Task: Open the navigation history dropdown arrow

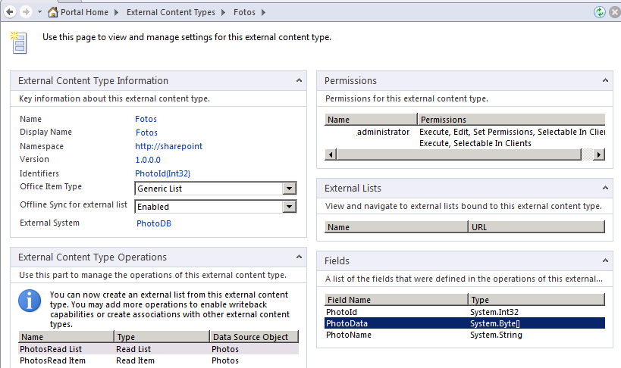Action: coord(39,12)
